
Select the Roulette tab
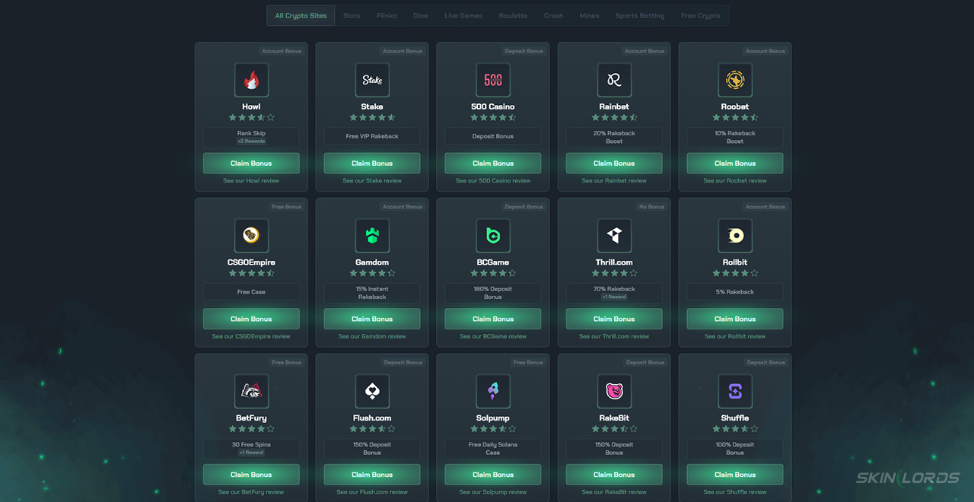[x=513, y=15]
